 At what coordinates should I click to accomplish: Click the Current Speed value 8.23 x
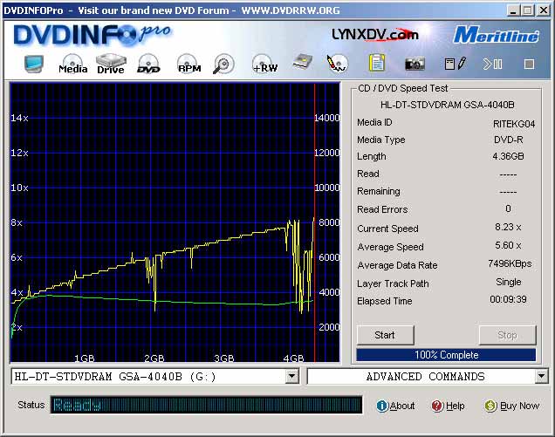[x=508, y=227]
